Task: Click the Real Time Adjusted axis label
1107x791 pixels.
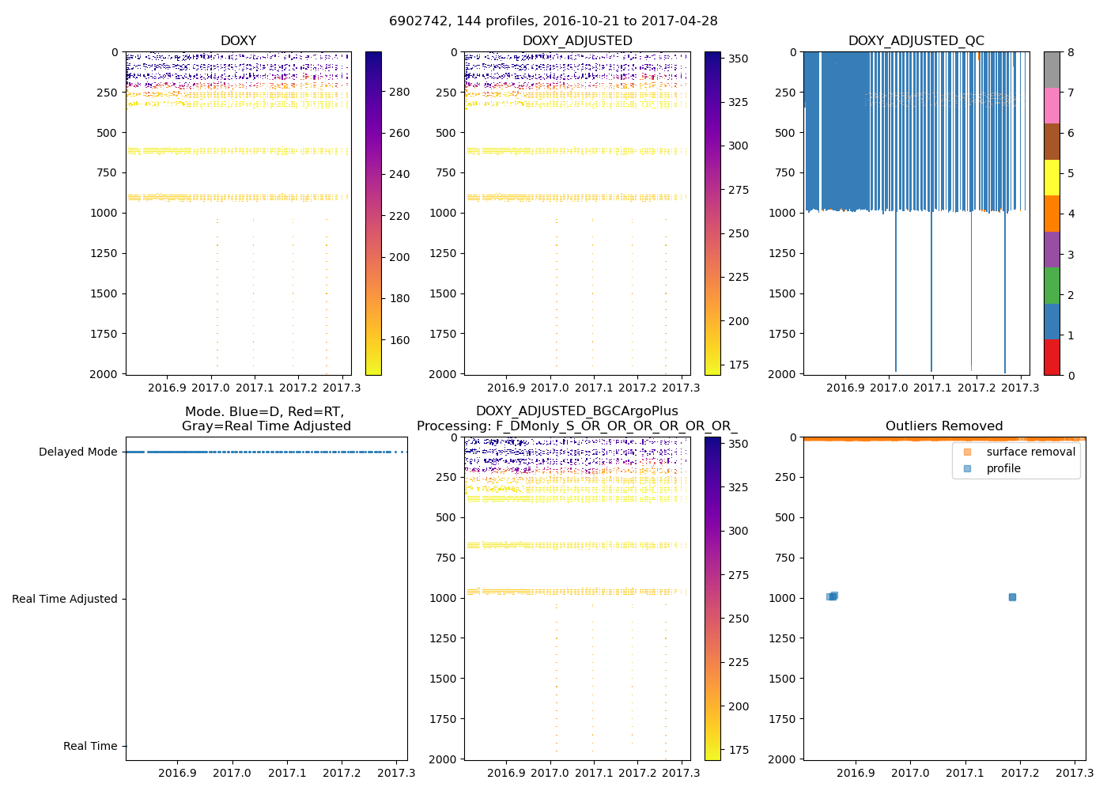Action: 64,599
